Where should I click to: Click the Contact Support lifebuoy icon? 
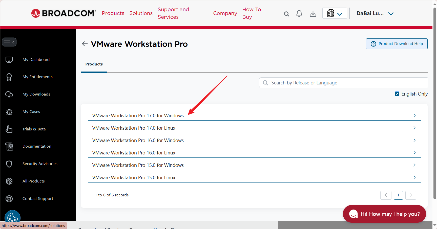pos(9,199)
